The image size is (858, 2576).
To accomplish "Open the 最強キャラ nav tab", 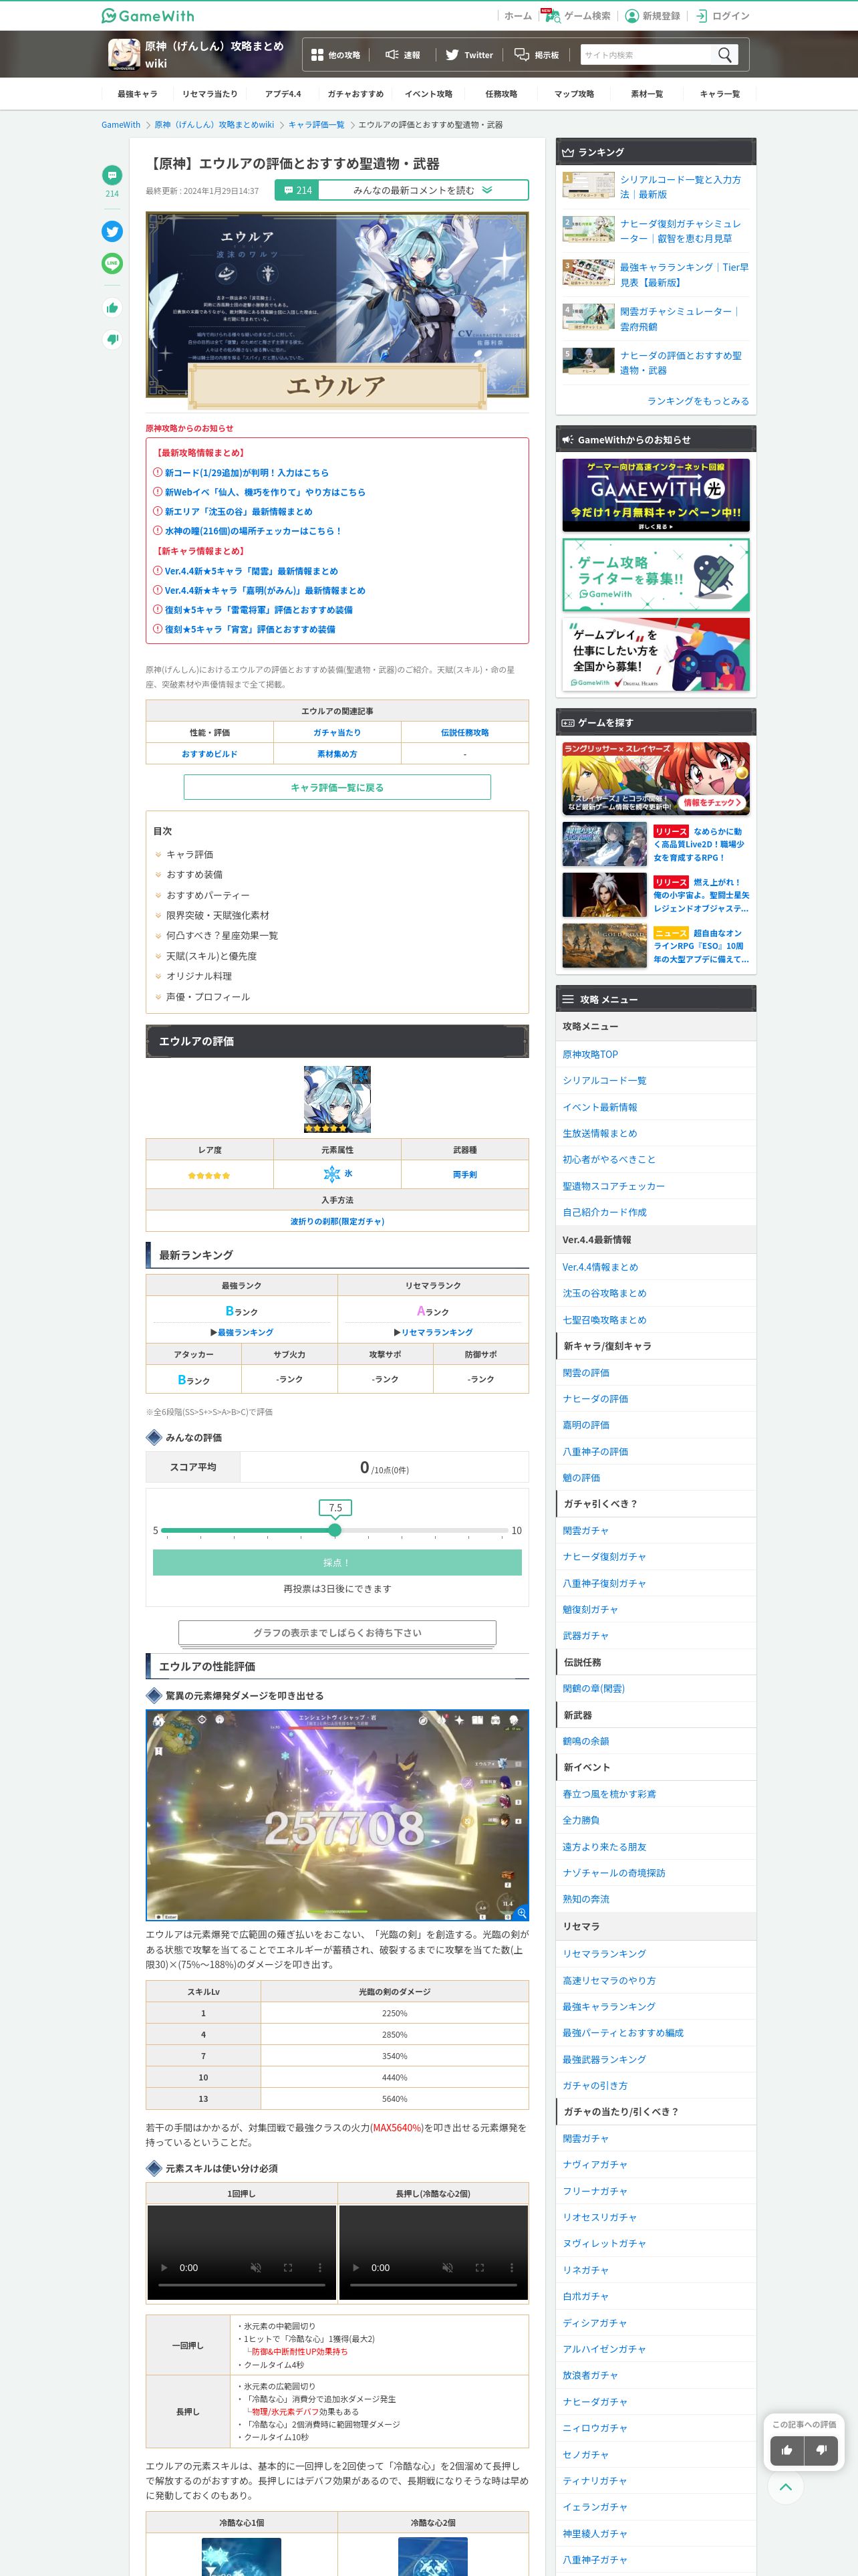I will pyautogui.click(x=137, y=94).
